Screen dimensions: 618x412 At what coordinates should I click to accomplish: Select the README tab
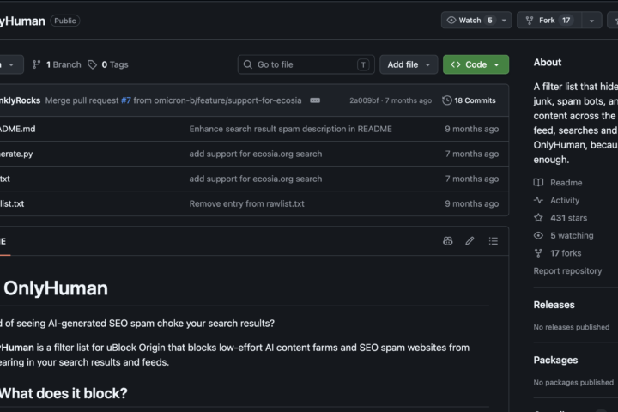[3, 241]
